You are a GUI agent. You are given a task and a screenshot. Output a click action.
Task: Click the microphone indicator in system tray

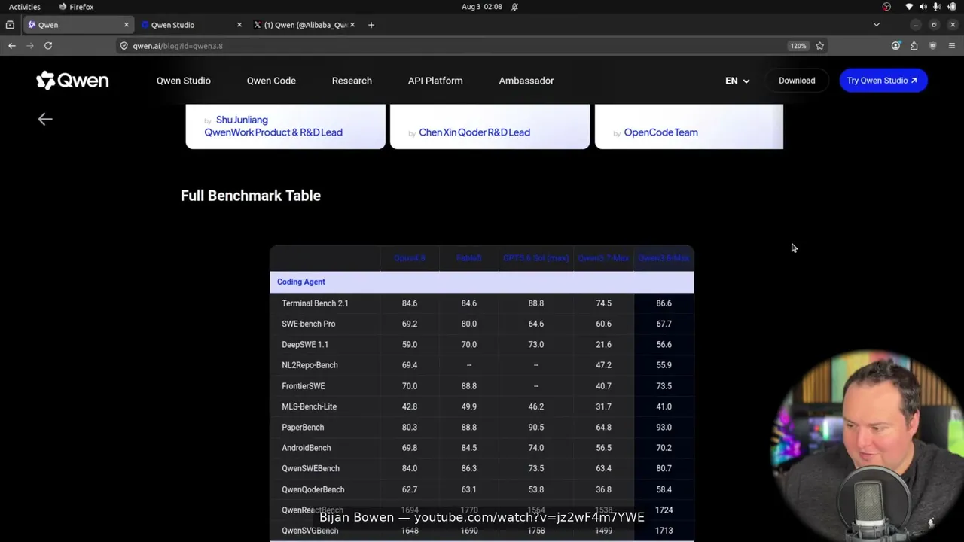click(x=937, y=7)
